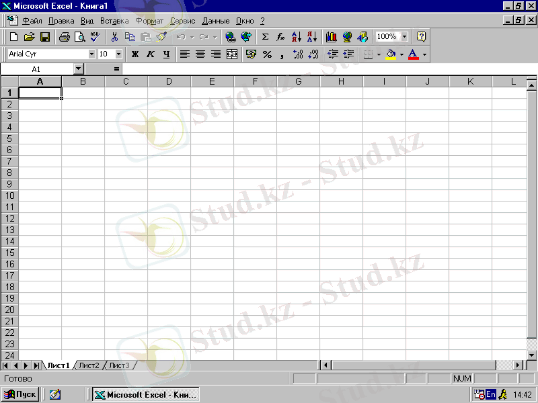Undo the last action
Viewport: 538px width, 403px height.
click(x=181, y=37)
